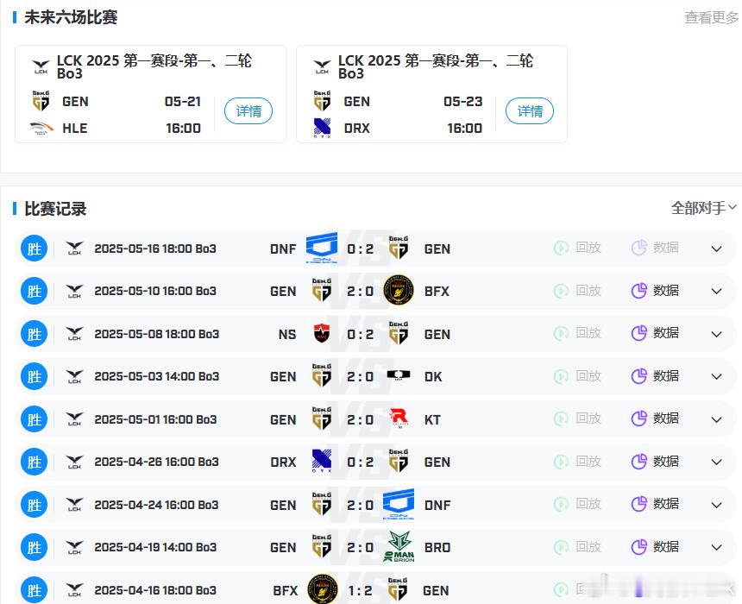Click DK team logo in 05-03 match
This screenshot has width=742, height=604.
[399, 375]
